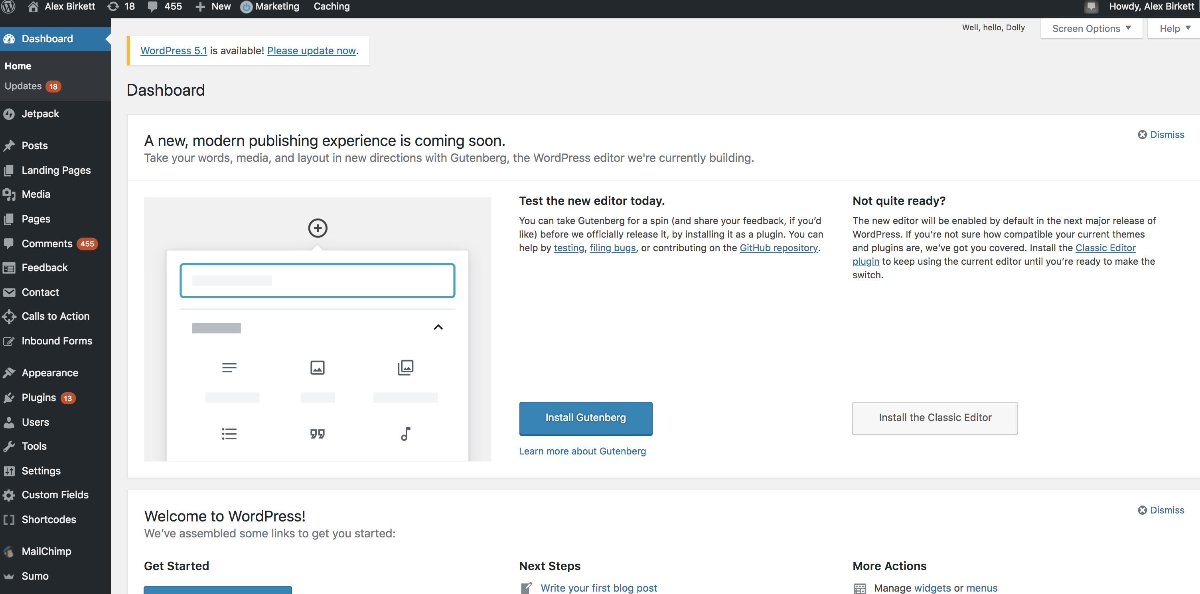The width and height of the screenshot is (1200, 594).
Task: Click the notification icon beside Howdy
Action: [1091, 6]
